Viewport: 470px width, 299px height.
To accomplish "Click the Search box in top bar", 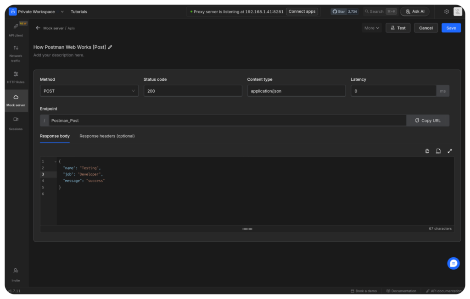I will 380,11.
